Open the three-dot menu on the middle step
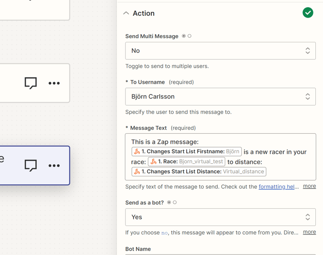323x255 pixels. (x=54, y=83)
